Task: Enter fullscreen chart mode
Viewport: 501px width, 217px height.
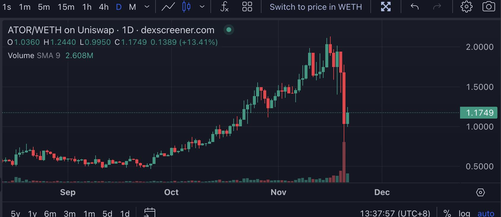Action: coord(386,7)
